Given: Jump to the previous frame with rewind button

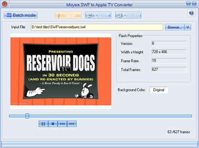Looking at the screenshot, I should (62, 124).
